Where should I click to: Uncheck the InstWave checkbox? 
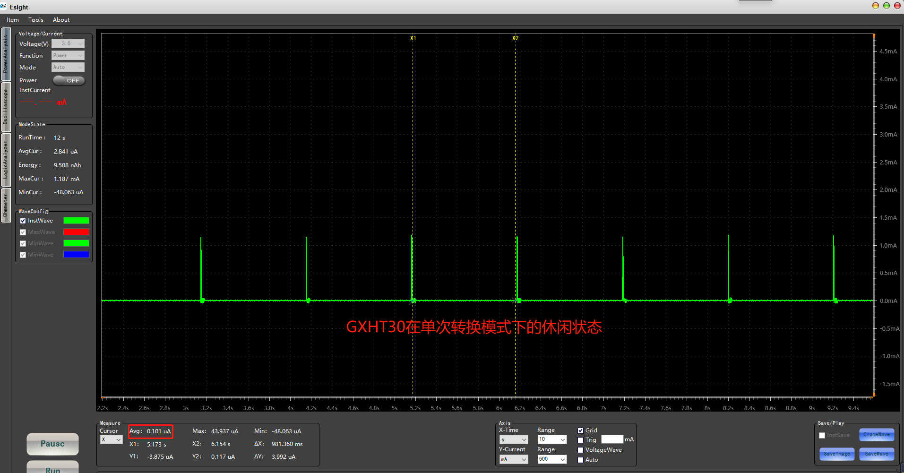23,221
